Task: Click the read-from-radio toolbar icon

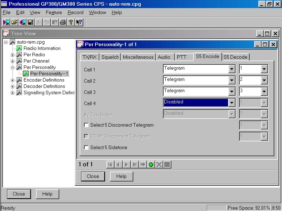Action: click(6, 22)
